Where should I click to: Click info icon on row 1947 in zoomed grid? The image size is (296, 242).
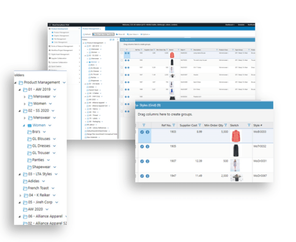(x=148, y=176)
